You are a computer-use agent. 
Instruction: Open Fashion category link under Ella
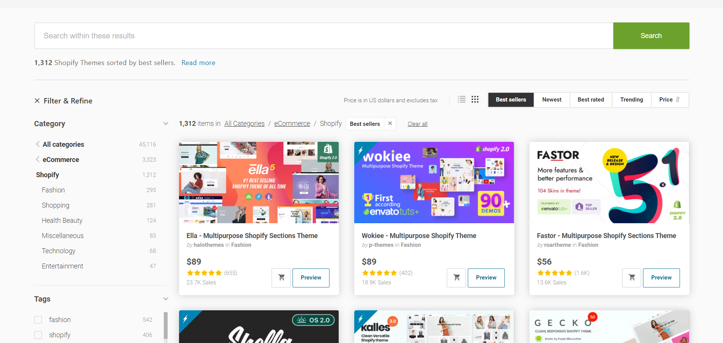point(241,245)
